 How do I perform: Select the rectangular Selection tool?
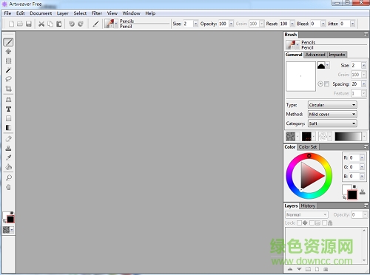8,61
